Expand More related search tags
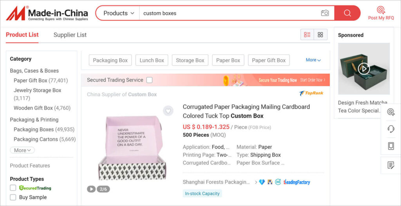The height and width of the screenshot is (206, 401). (x=313, y=60)
